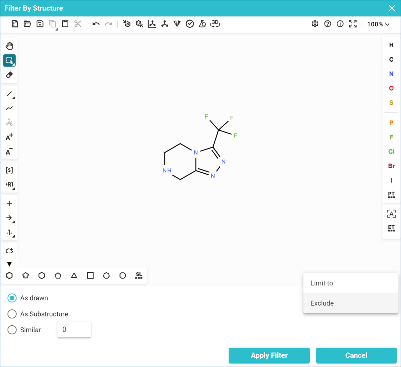Open the 3D viewer icon

(215, 24)
